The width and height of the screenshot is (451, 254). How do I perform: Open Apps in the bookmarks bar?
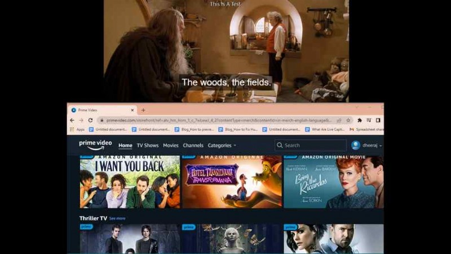click(77, 130)
